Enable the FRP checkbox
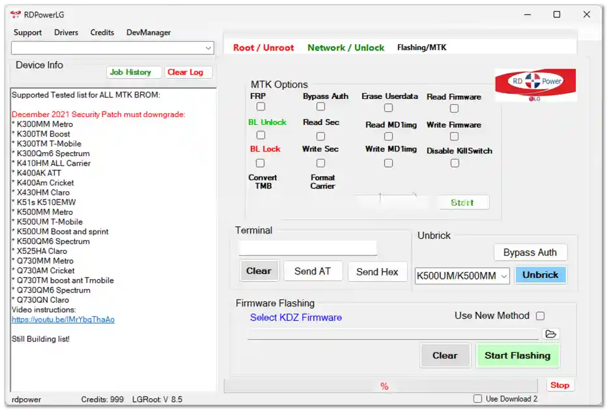The width and height of the screenshot is (607, 410). (261, 106)
